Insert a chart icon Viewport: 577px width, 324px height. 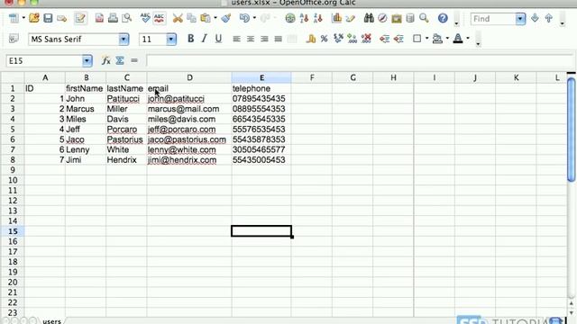point(336,18)
